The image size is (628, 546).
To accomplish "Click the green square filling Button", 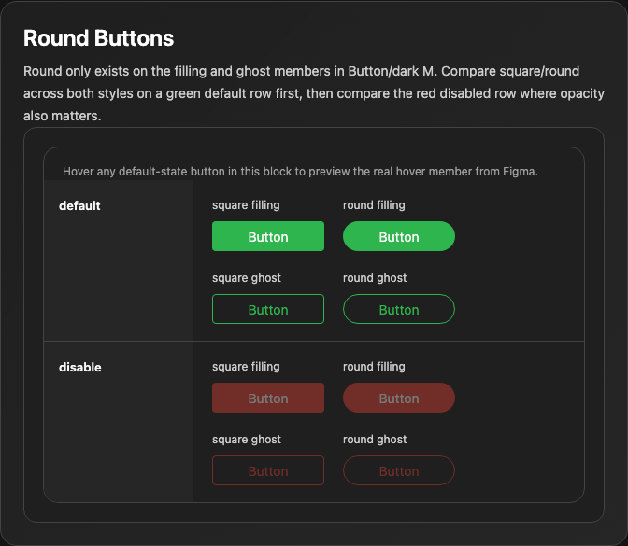I will coord(268,236).
